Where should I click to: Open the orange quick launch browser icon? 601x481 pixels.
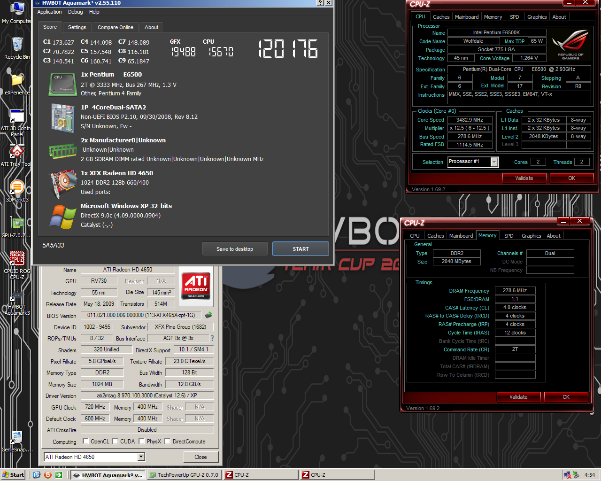point(47,475)
